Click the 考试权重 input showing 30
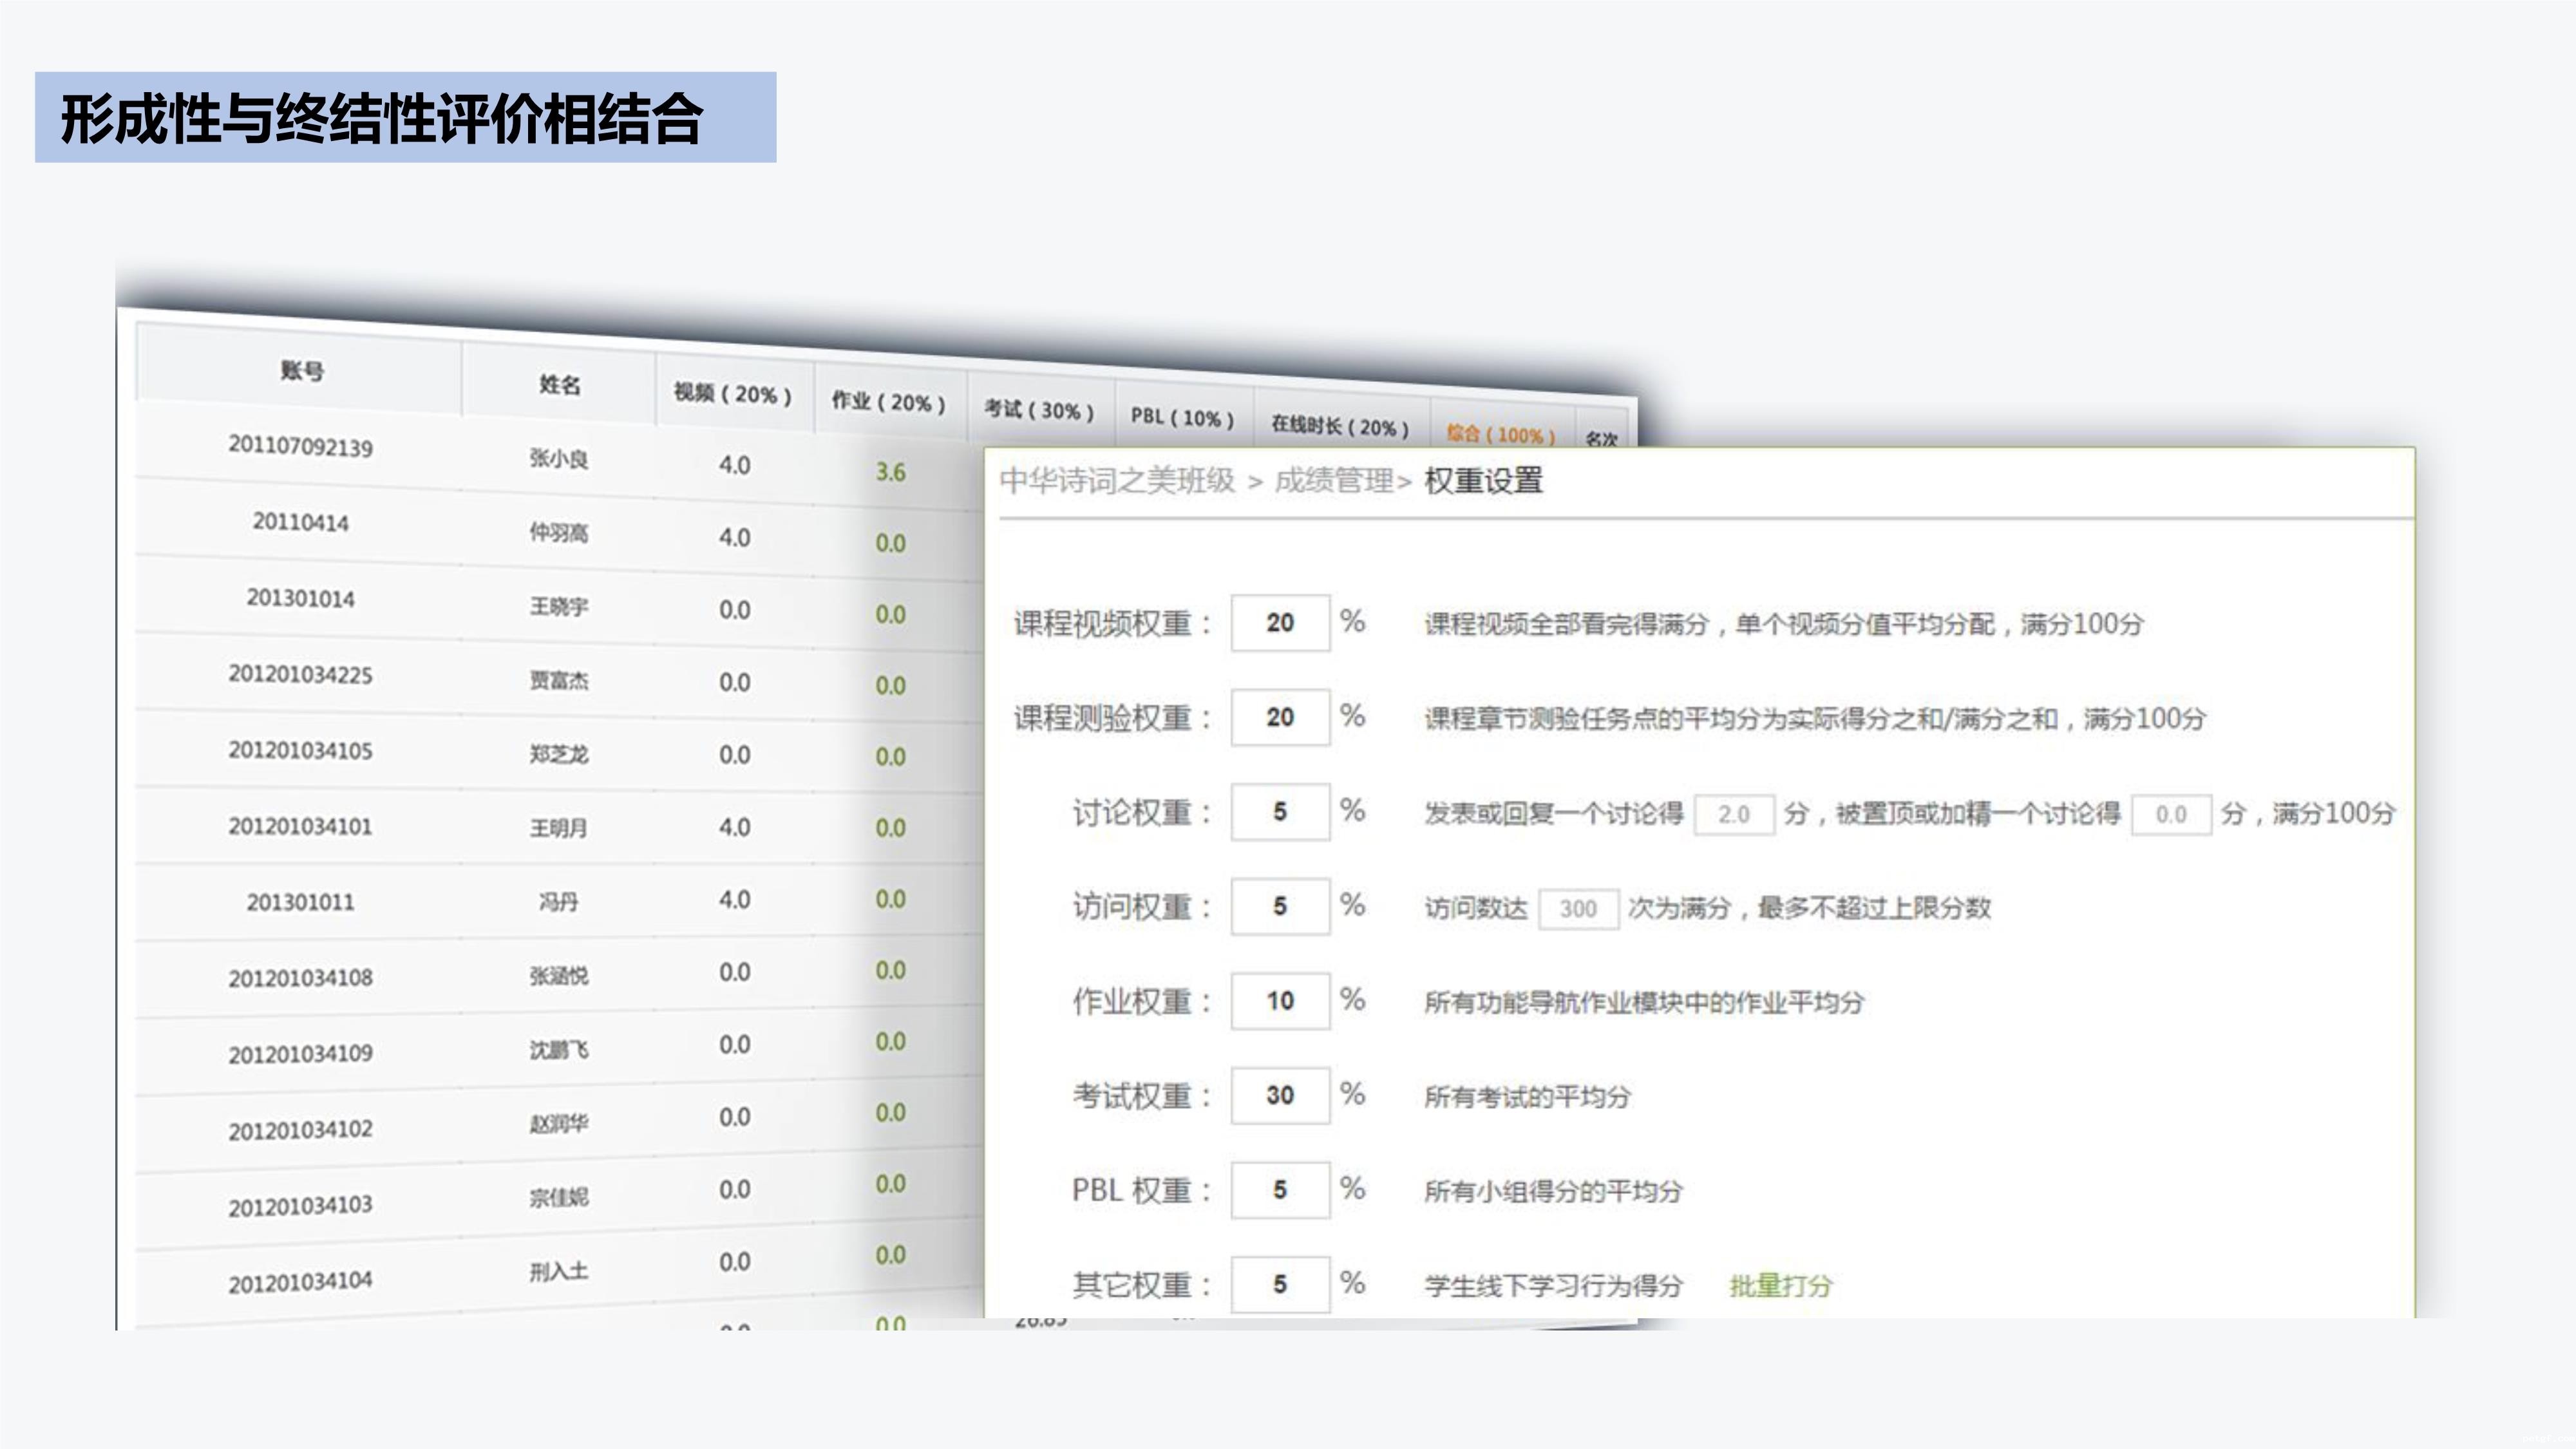This screenshot has width=2576, height=1449. point(1280,1095)
